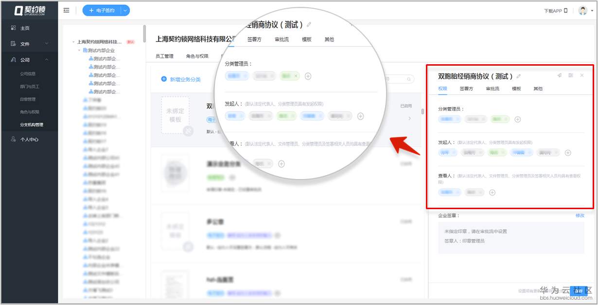Image resolution: width=599 pixels, height=305 pixels.
Task: Click the right chevron under 已启用 on the first card
Action: click(x=409, y=118)
